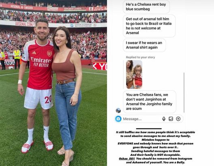Select the 'I swear if he wears' message
This screenshot has height=166, width=214.
point(144,45)
